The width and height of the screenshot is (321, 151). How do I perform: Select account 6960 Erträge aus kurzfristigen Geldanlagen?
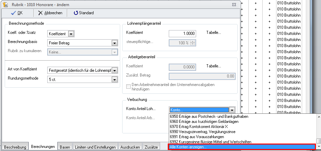click(x=204, y=122)
